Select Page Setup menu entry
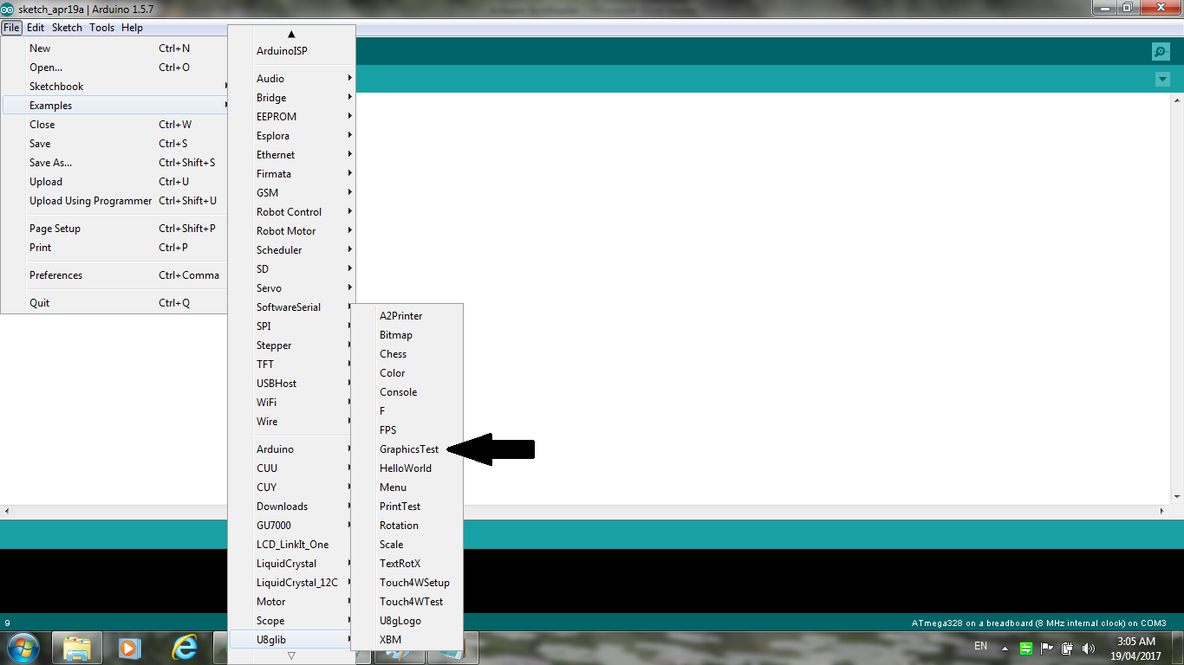Viewport: 1184px width, 665px height. [x=115, y=229]
